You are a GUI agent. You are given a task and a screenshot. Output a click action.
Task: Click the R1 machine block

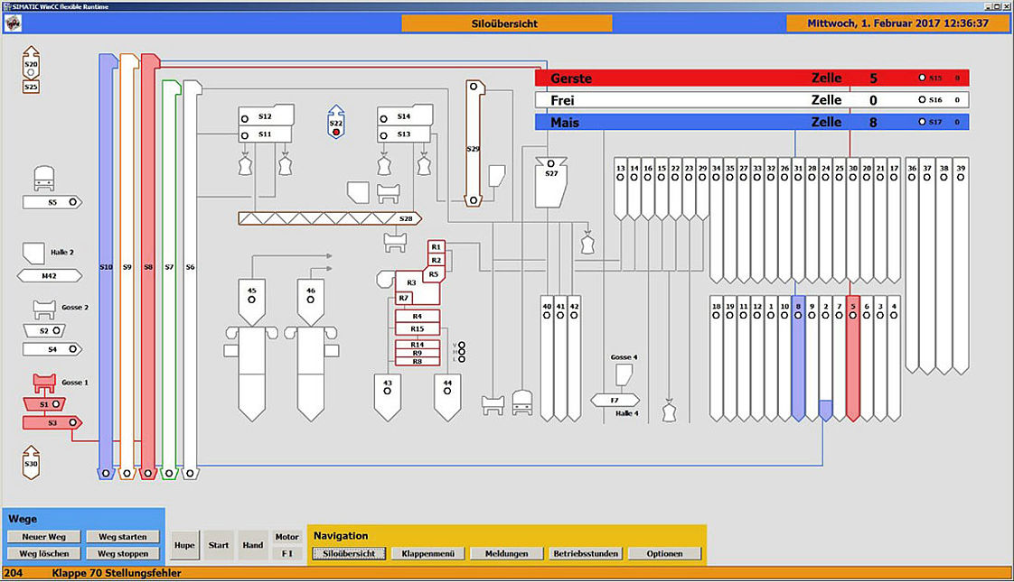(437, 246)
